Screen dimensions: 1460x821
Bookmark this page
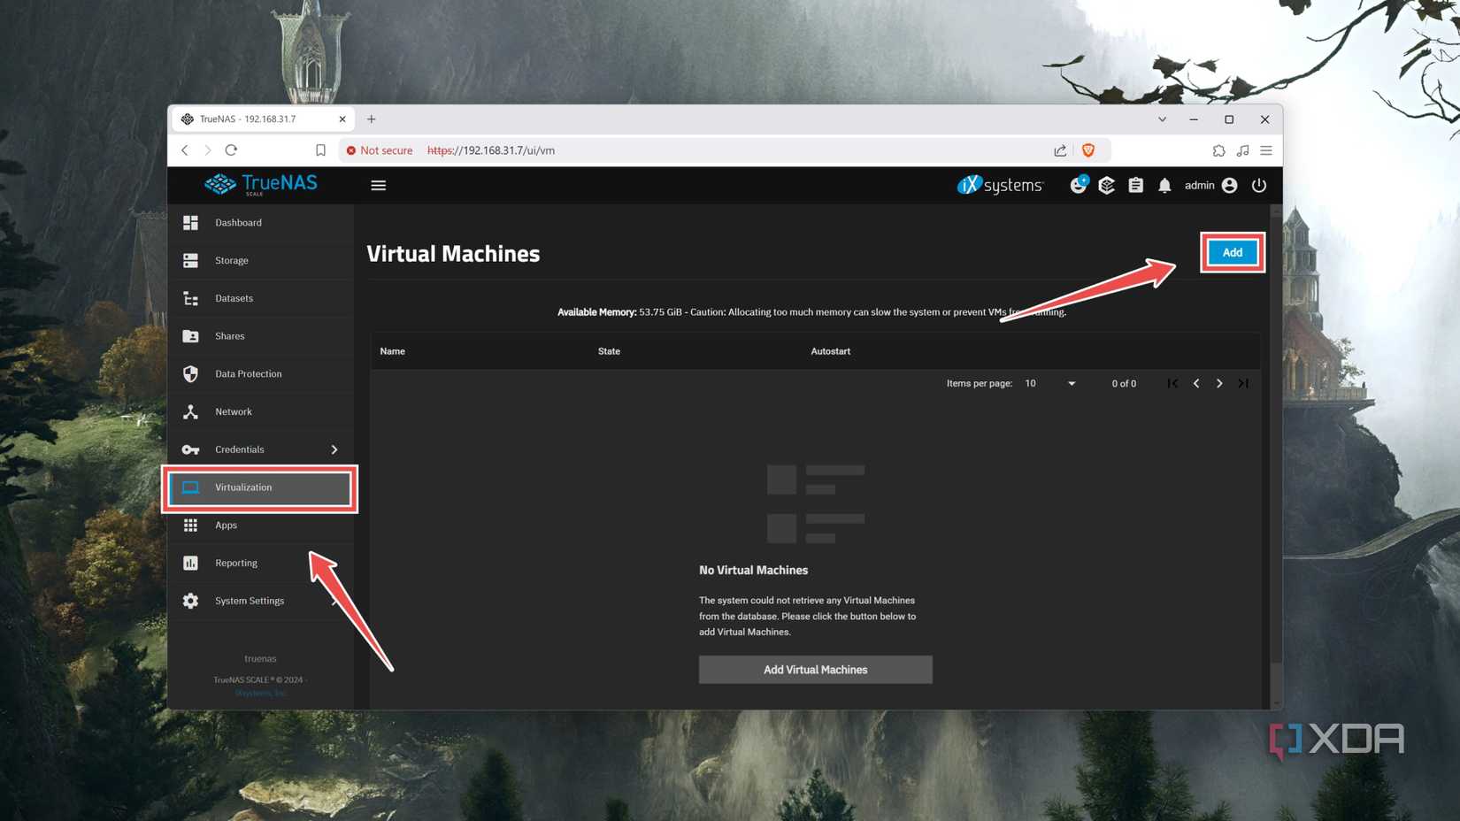pos(320,150)
